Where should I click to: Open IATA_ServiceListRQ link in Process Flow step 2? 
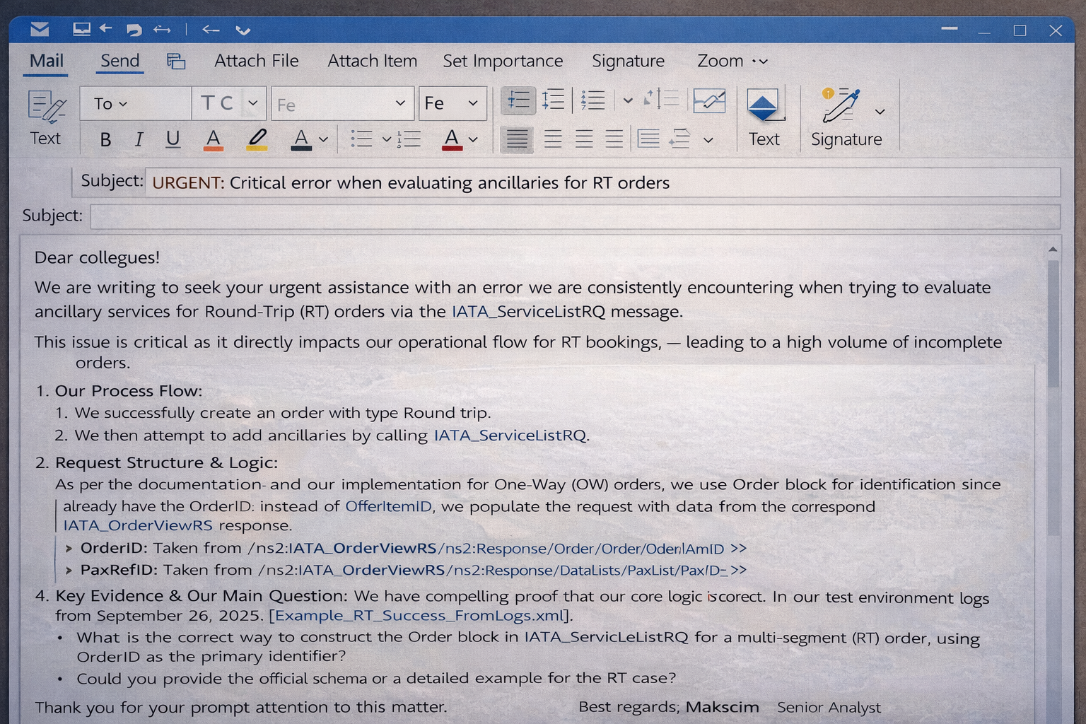coord(510,435)
